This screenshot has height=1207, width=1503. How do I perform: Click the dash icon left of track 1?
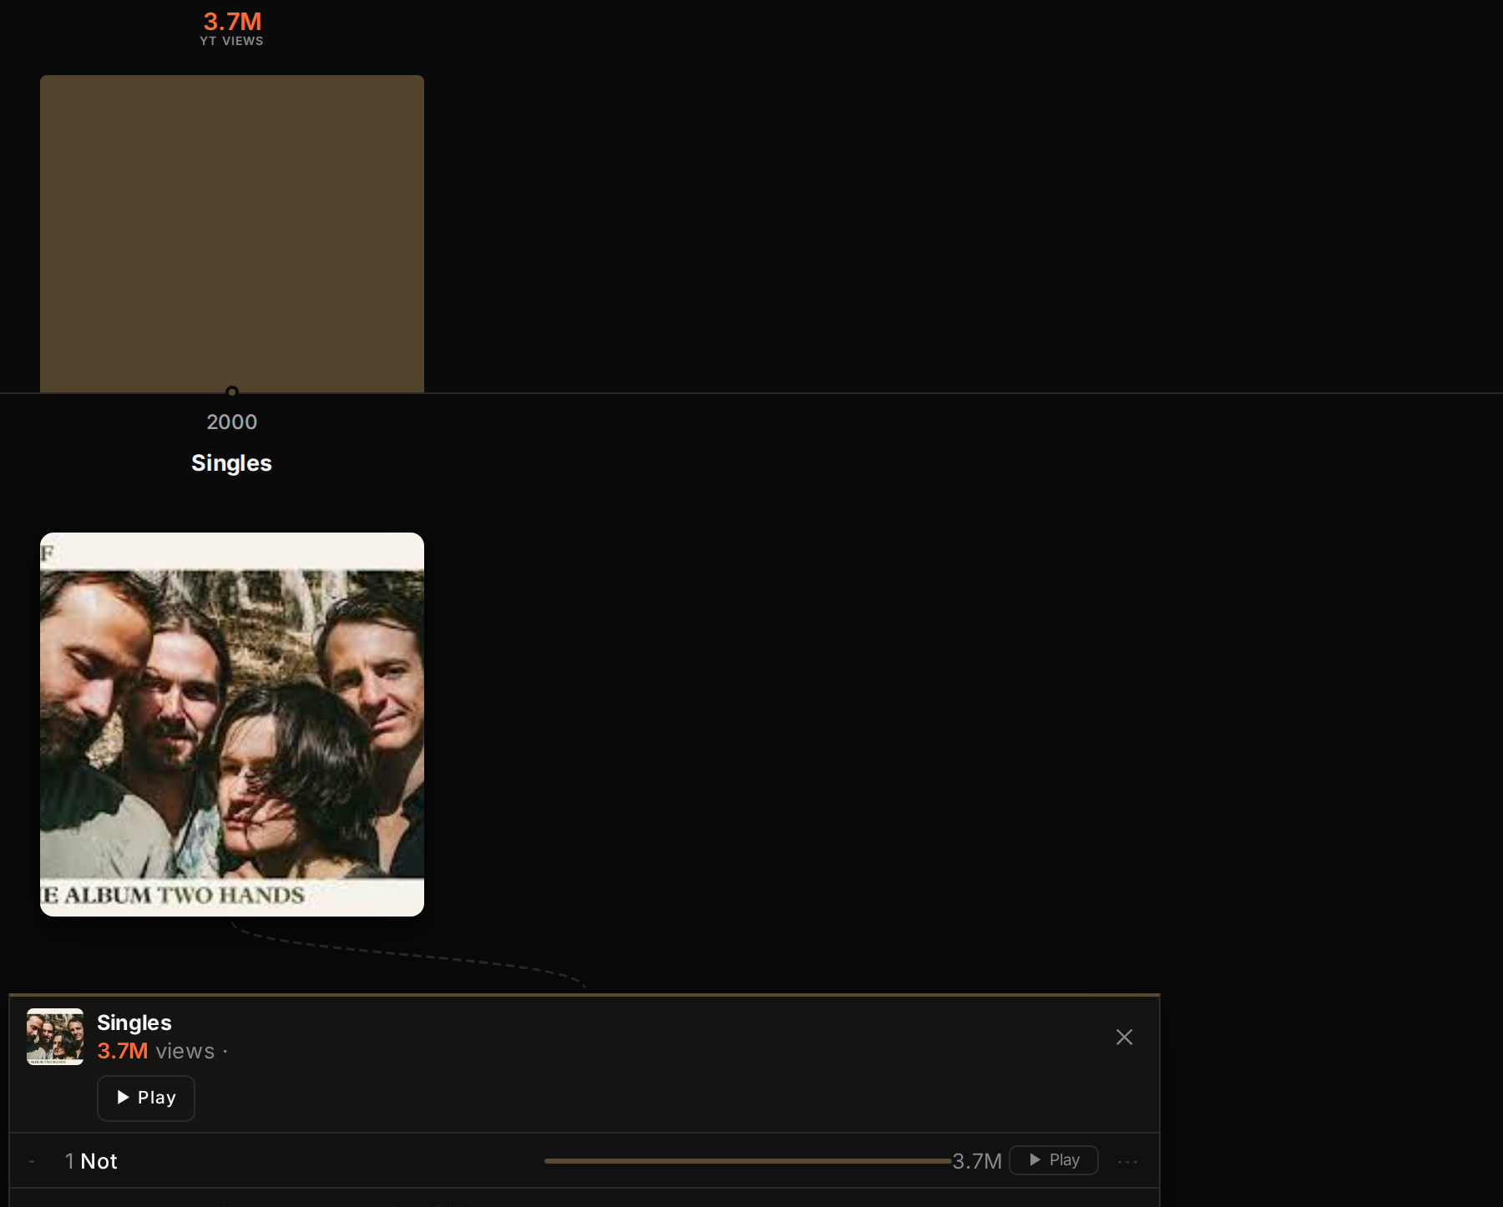[32, 1161]
